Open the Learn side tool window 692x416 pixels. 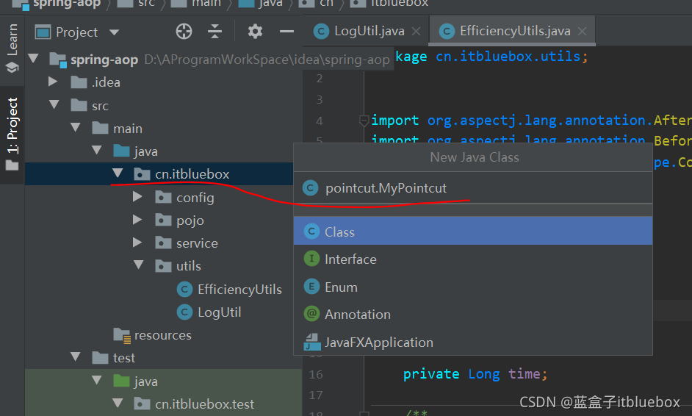point(12,49)
